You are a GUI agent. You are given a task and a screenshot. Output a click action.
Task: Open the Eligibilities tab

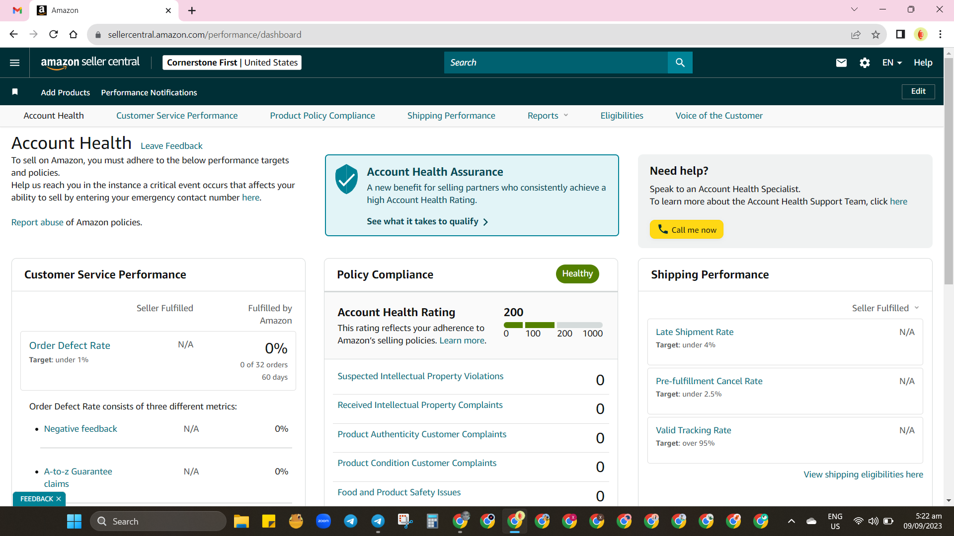click(x=622, y=116)
